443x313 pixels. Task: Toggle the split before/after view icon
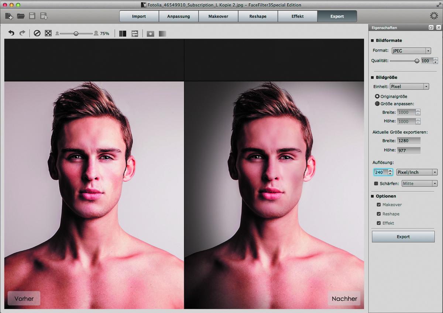pos(123,34)
